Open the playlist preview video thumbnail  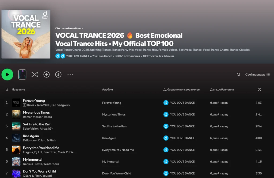(22, 75)
